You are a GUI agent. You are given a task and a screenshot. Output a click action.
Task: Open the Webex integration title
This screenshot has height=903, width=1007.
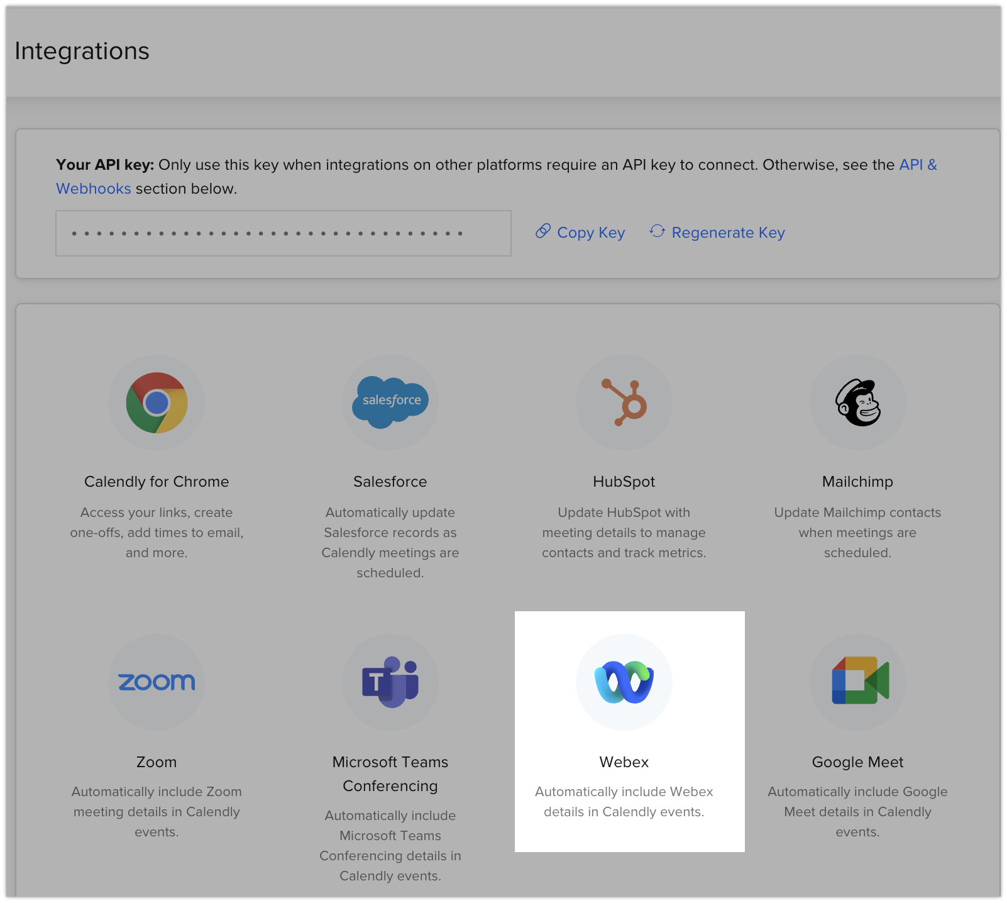[624, 762]
